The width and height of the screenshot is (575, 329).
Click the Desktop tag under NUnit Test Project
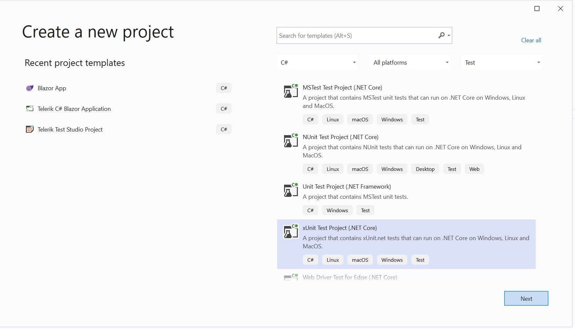425,169
